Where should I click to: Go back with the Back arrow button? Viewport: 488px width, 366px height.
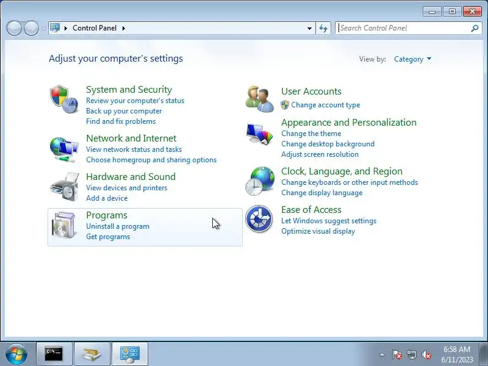(14, 28)
